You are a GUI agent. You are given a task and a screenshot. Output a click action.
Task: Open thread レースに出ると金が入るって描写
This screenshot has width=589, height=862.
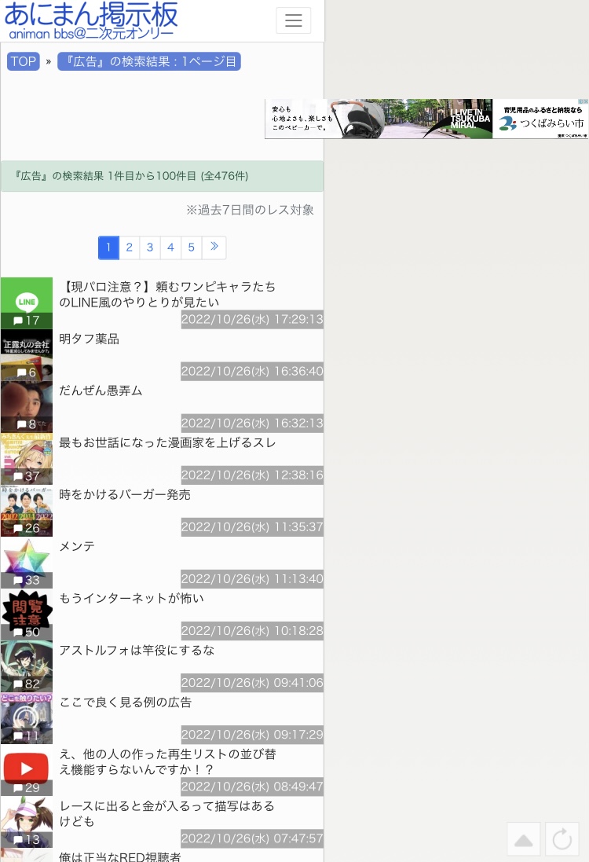166,813
